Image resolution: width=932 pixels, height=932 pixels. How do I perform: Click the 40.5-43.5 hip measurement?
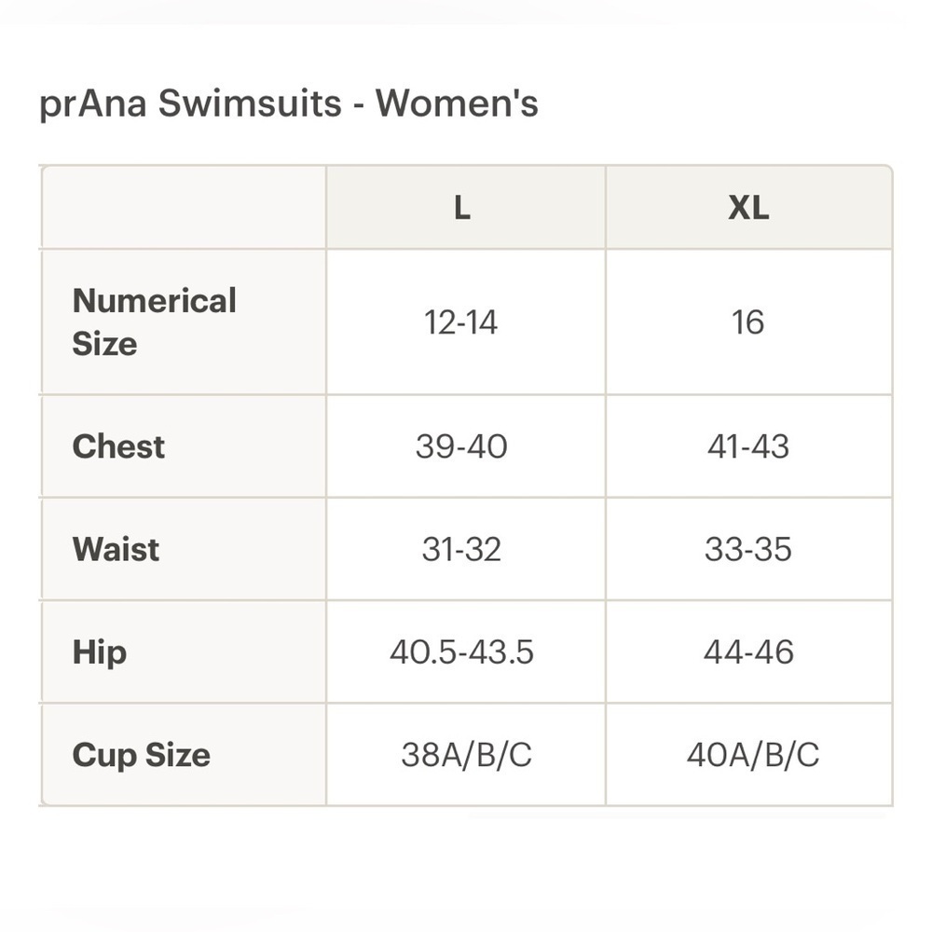pyautogui.click(x=462, y=652)
